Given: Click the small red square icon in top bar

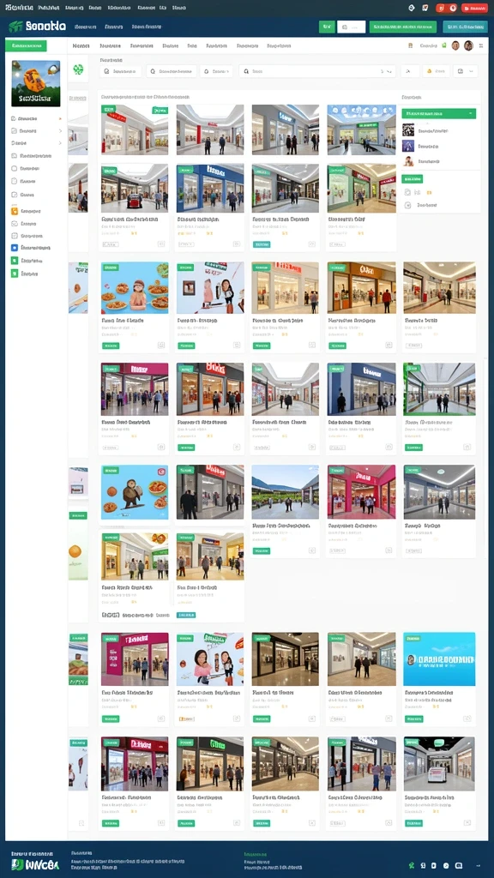Looking at the screenshot, I should (x=440, y=8).
